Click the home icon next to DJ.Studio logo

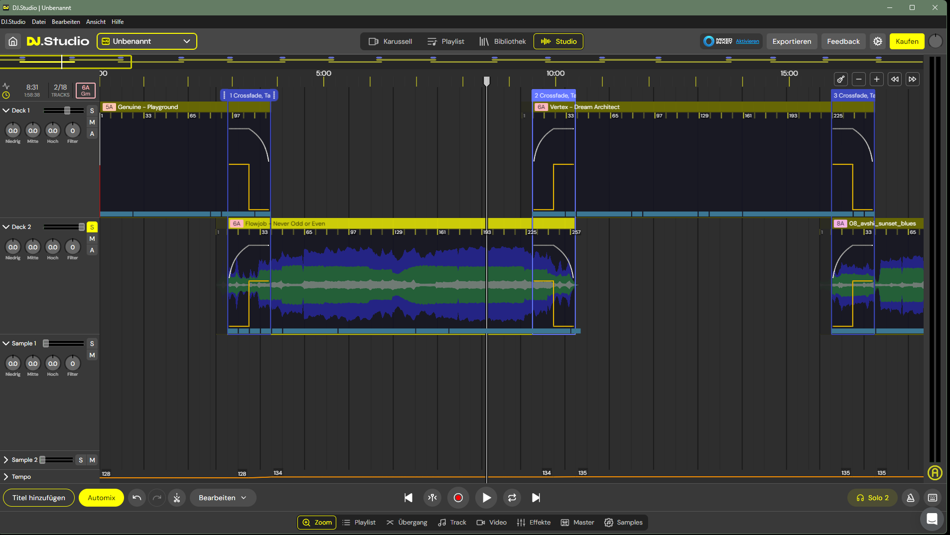(13, 41)
